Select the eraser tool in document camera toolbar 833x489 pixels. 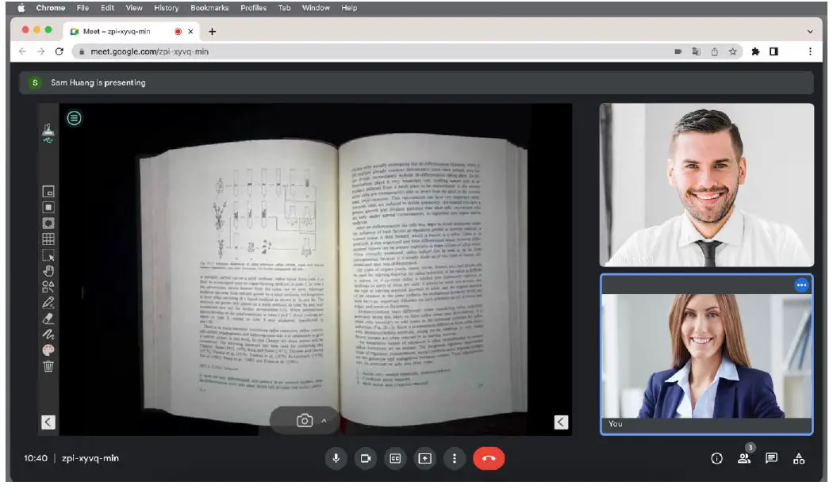48,318
